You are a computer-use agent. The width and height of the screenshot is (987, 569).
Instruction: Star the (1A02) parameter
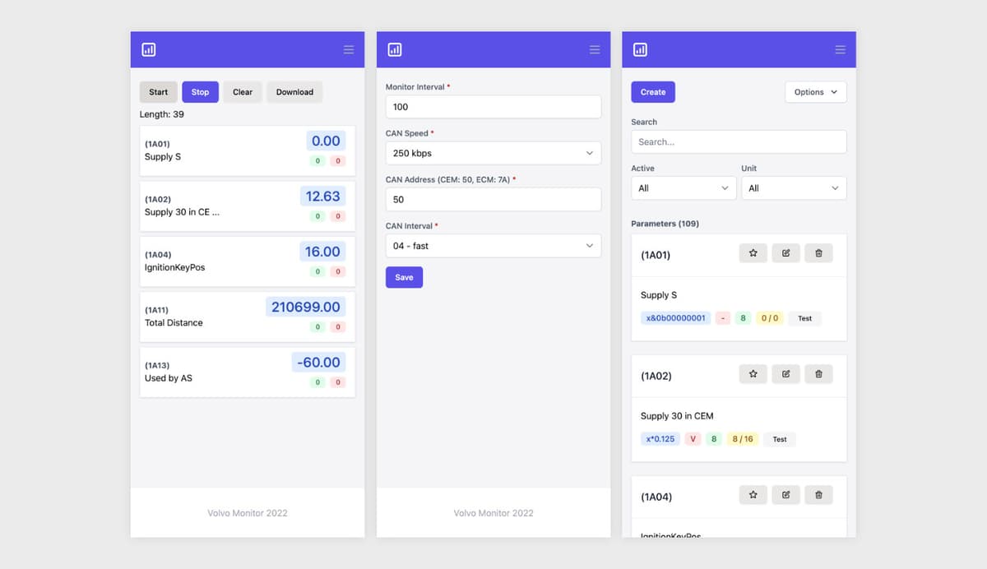(753, 374)
